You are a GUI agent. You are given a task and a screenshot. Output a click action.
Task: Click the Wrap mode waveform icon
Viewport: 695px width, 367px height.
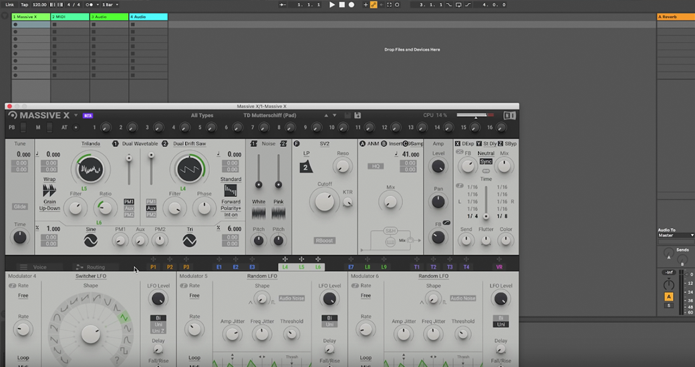49,190
